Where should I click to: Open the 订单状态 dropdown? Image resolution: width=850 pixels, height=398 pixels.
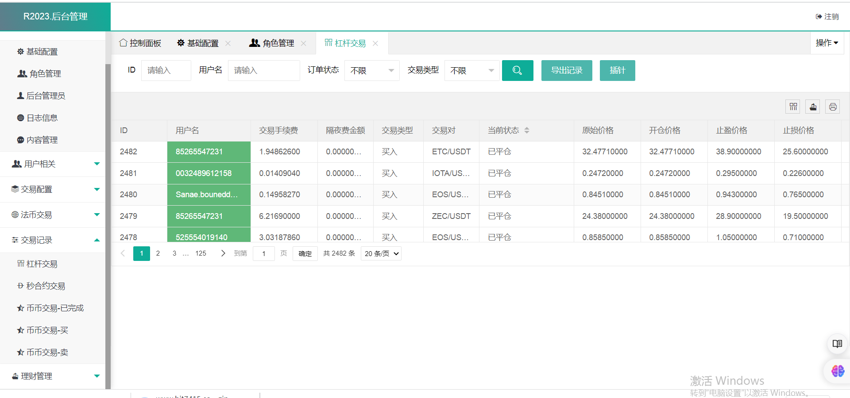pyautogui.click(x=371, y=71)
